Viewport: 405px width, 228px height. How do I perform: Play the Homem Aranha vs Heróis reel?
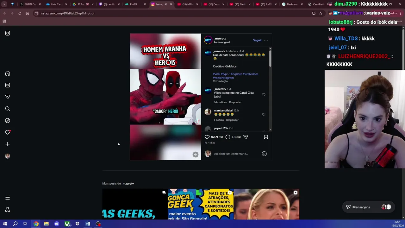tap(165, 97)
